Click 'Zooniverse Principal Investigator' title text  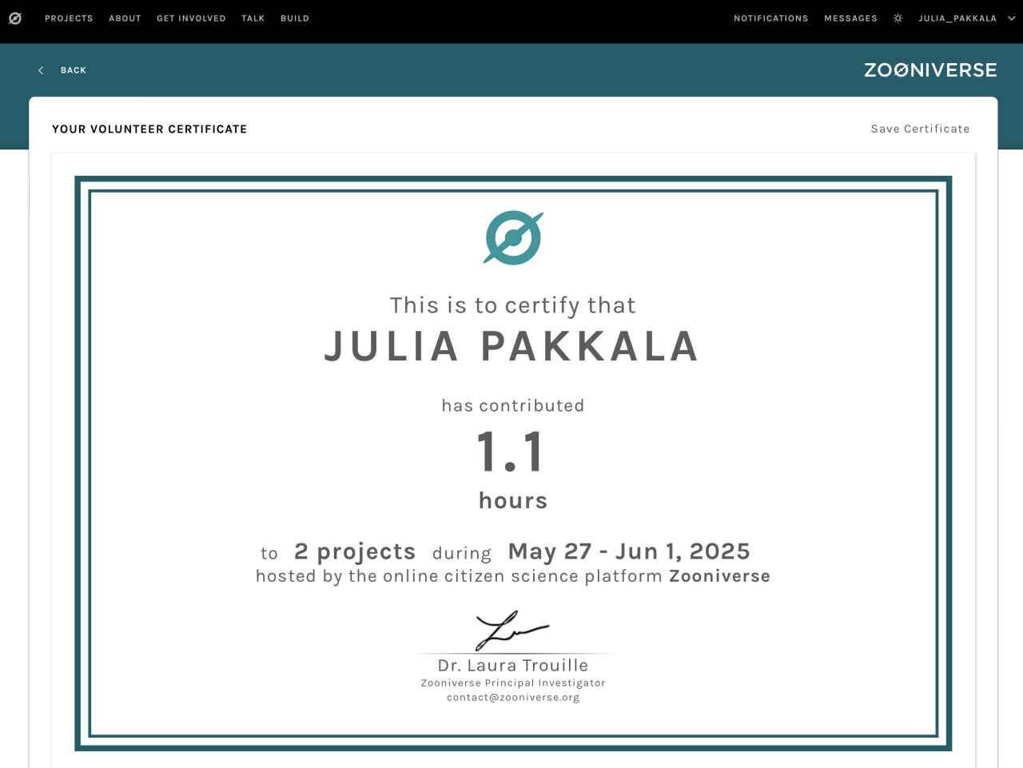point(513,683)
